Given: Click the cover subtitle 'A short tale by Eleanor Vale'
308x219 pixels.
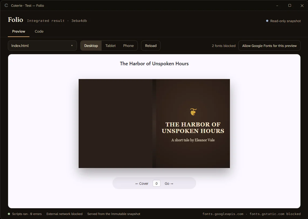Looking at the screenshot, I should tap(193, 140).
